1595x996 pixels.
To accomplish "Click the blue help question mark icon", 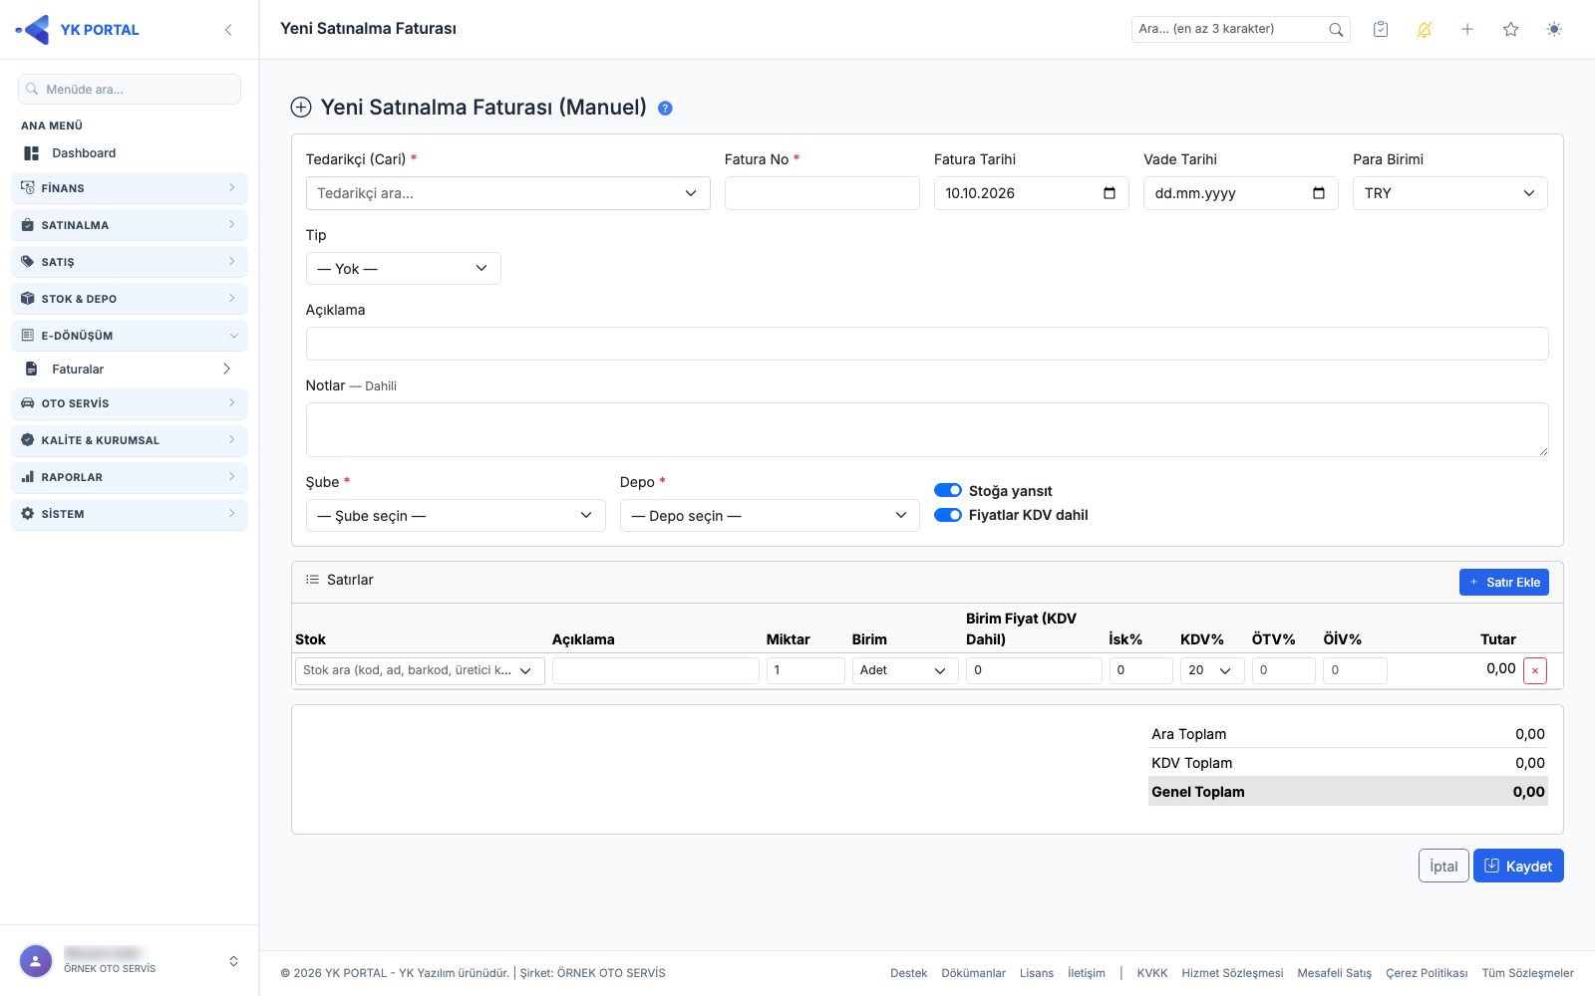I will [665, 109].
